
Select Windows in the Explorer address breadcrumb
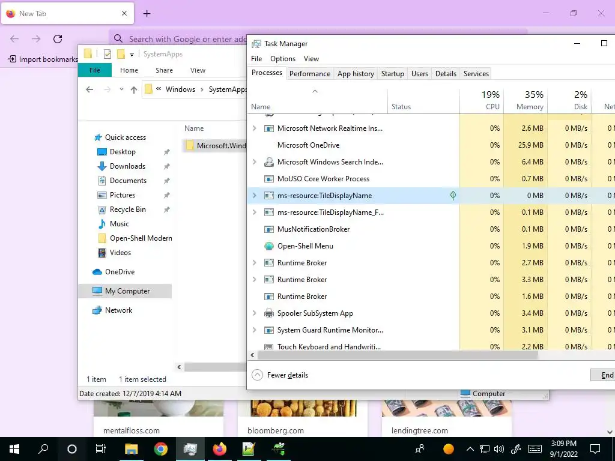(180, 89)
